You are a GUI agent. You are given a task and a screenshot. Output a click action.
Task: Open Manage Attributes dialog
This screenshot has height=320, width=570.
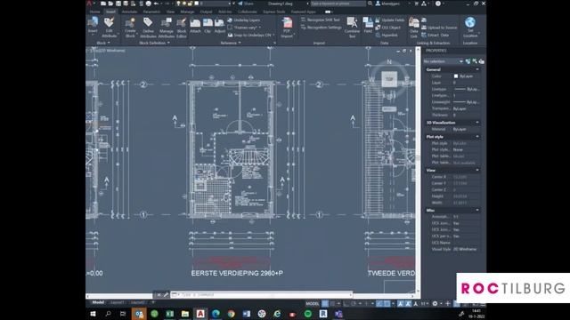[x=167, y=28]
